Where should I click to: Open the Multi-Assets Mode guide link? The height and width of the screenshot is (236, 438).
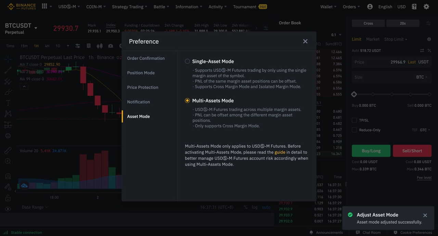coord(280,152)
